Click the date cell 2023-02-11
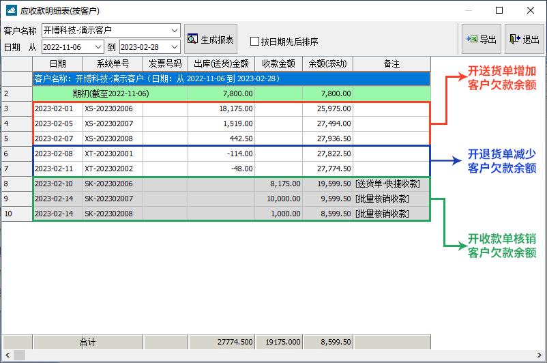 (57, 169)
